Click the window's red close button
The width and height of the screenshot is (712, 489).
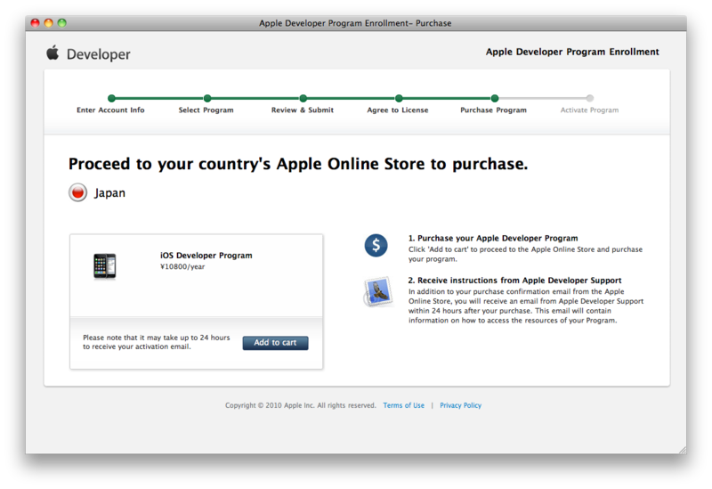(x=35, y=23)
